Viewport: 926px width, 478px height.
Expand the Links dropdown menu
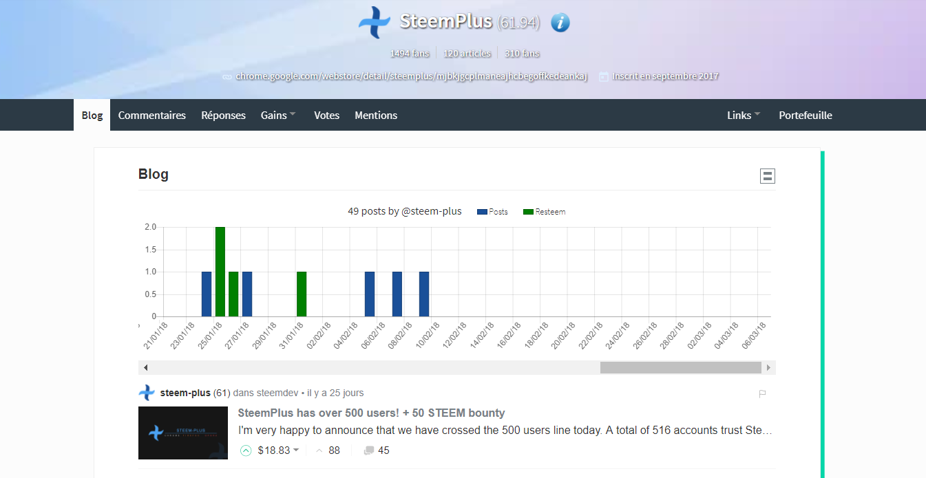click(x=744, y=115)
